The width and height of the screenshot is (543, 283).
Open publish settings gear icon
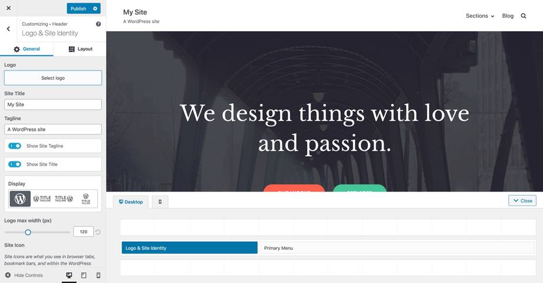tap(96, 8)
